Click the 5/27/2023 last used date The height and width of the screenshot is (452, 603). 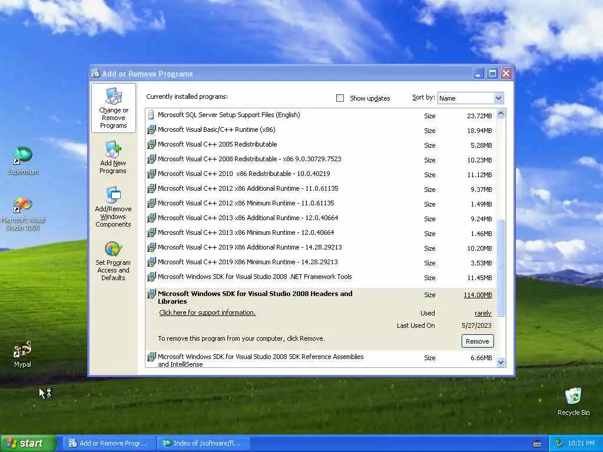pyautogui.click(x=476, y=325)
